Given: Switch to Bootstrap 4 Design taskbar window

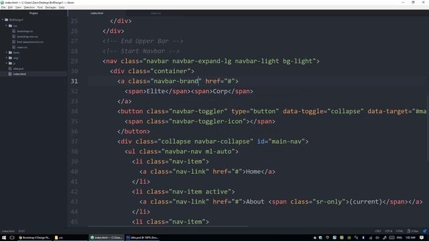Looking at the screenshot, I should [x=34, y=238].
